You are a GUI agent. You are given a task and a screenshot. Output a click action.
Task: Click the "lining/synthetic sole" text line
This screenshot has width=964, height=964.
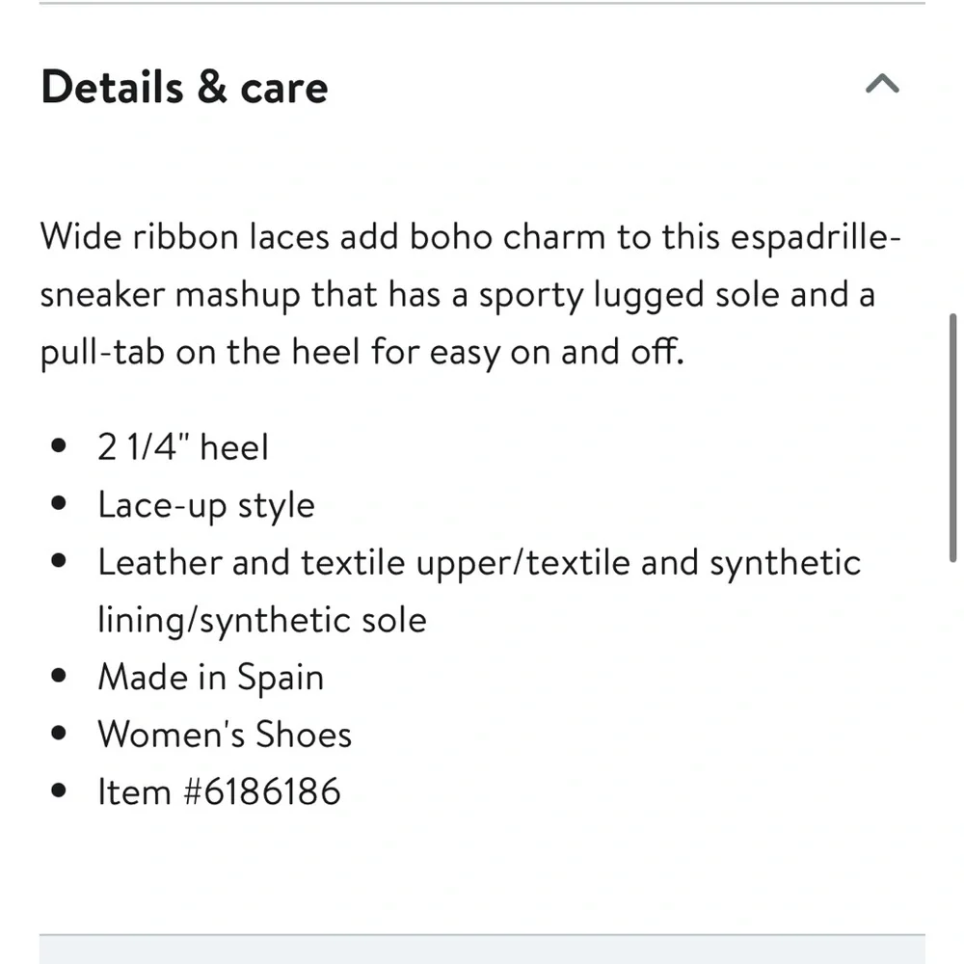(261, 620)
